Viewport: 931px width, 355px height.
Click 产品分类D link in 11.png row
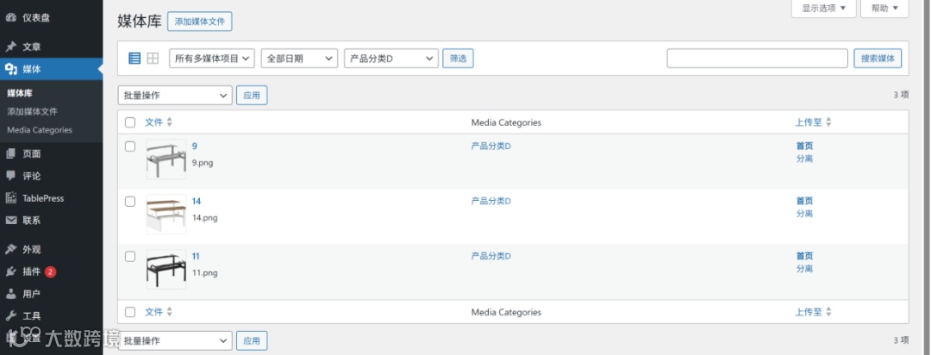[491, 257]
